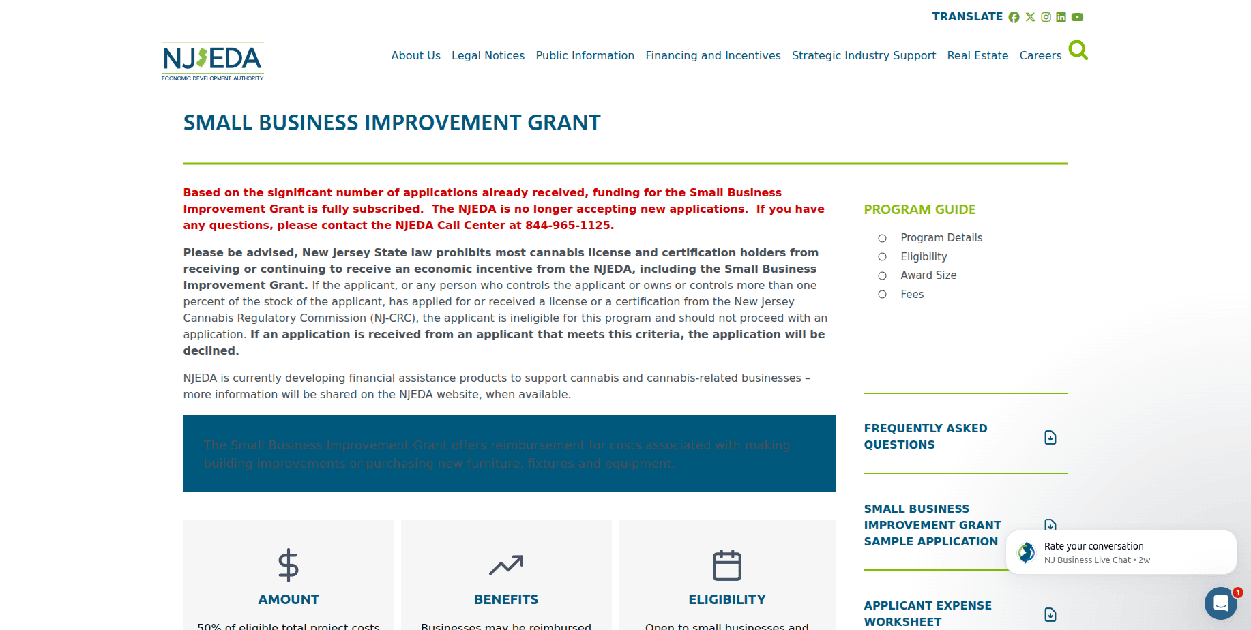Screen dimensions: 1251x630
Task: Click the green search magnifier icon
Action: [1078, 50]
